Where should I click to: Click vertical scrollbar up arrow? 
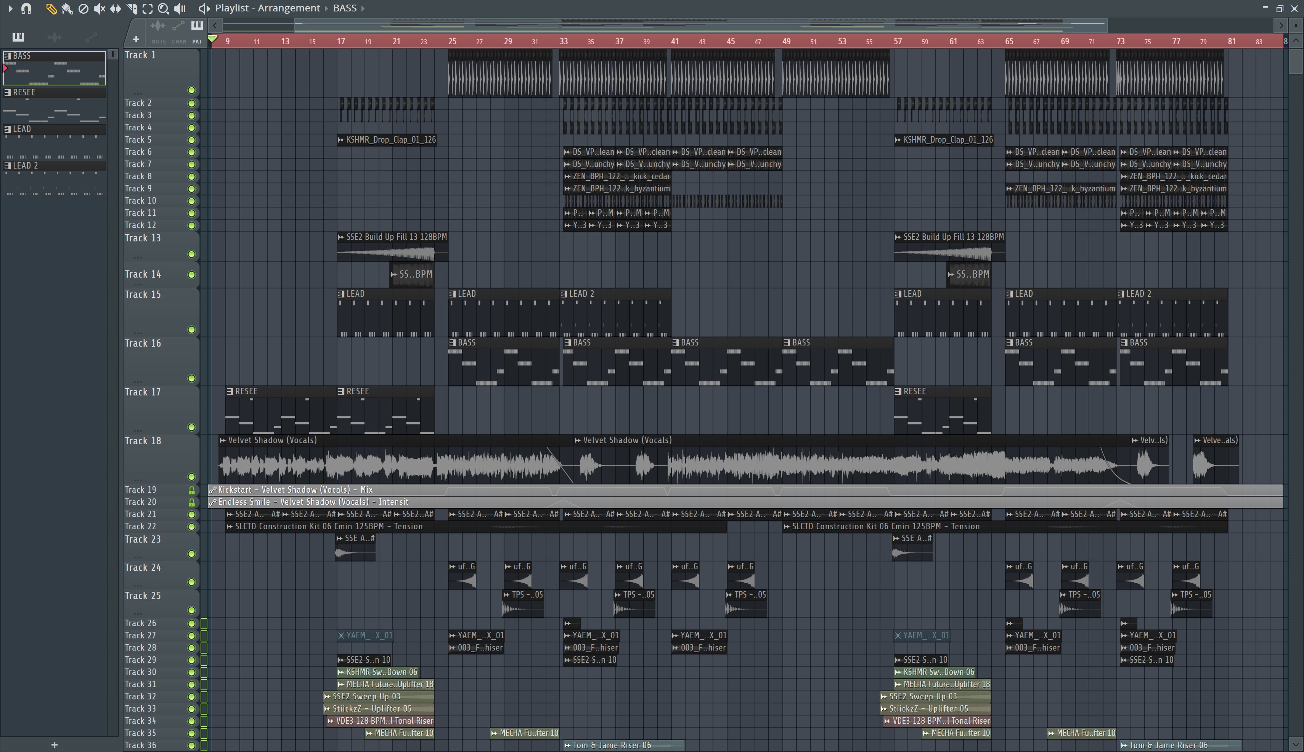(1296, 41)
